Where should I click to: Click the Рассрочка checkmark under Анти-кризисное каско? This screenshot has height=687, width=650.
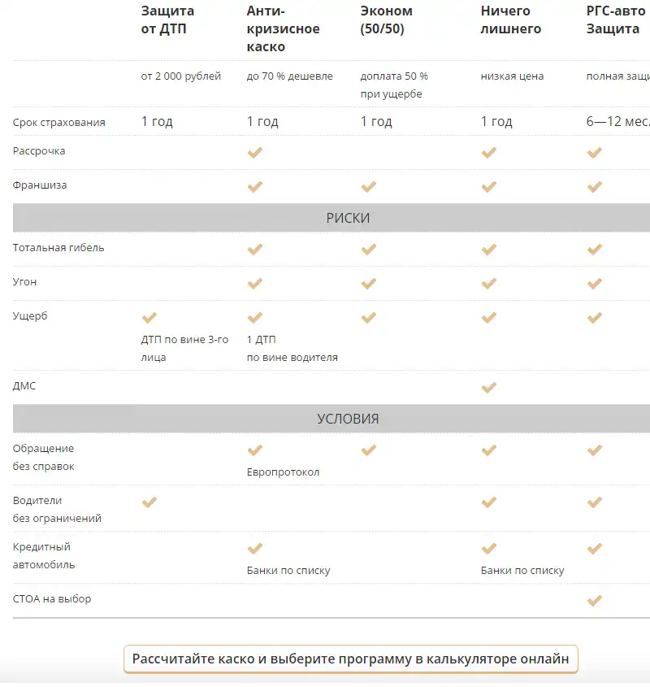[x=254, y=152]
